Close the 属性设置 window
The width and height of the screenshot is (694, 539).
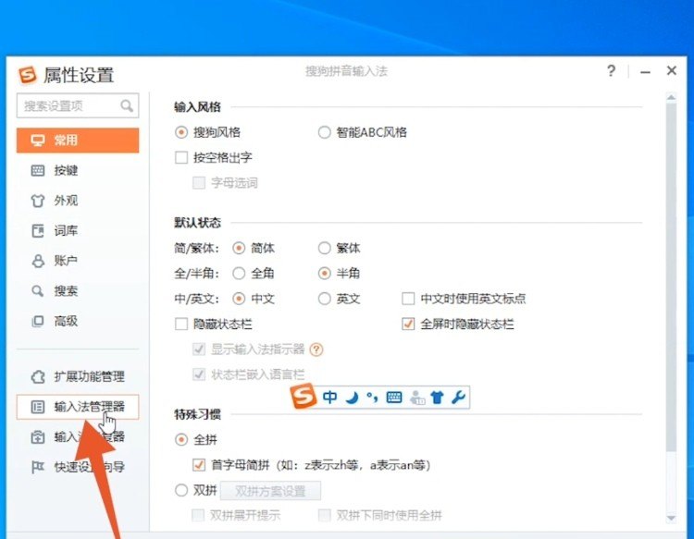[672, 70]
